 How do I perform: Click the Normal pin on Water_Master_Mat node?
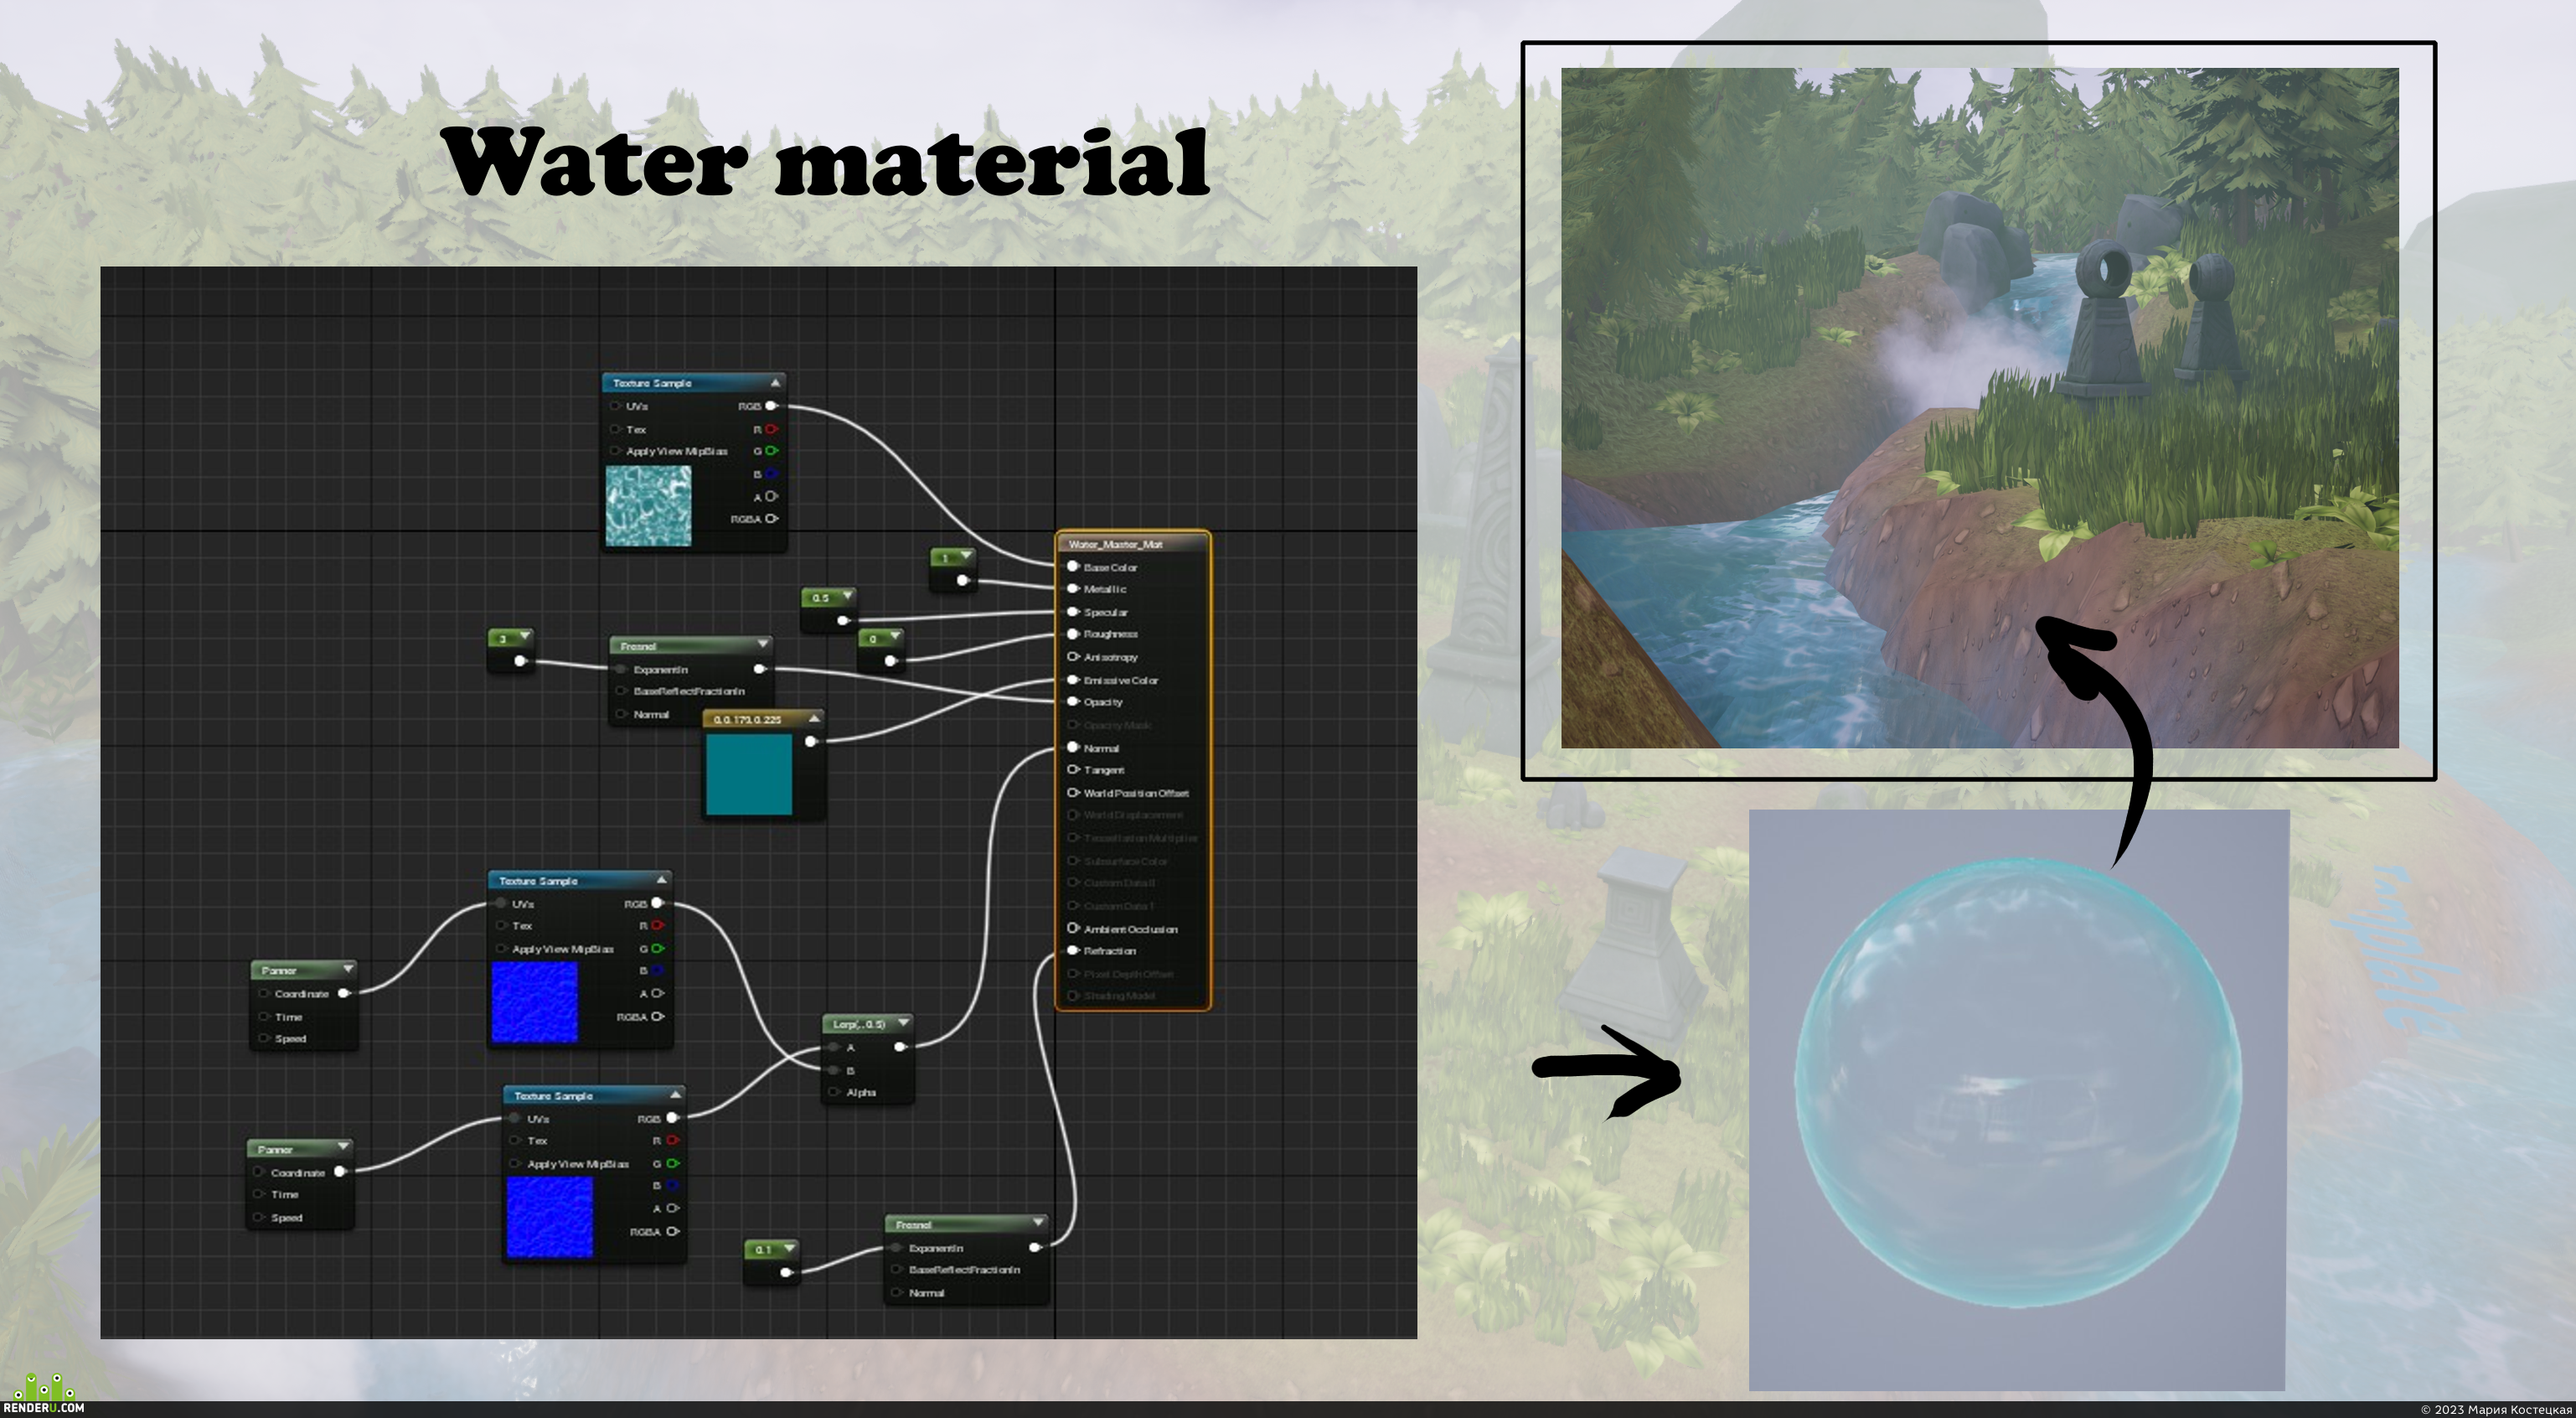point(1072,748)
